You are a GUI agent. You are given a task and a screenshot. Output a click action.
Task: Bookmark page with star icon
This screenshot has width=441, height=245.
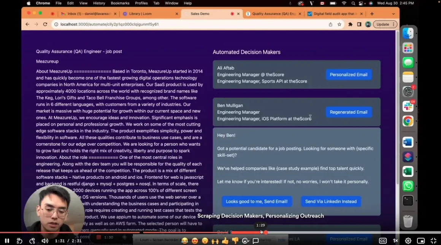point(339,24)
